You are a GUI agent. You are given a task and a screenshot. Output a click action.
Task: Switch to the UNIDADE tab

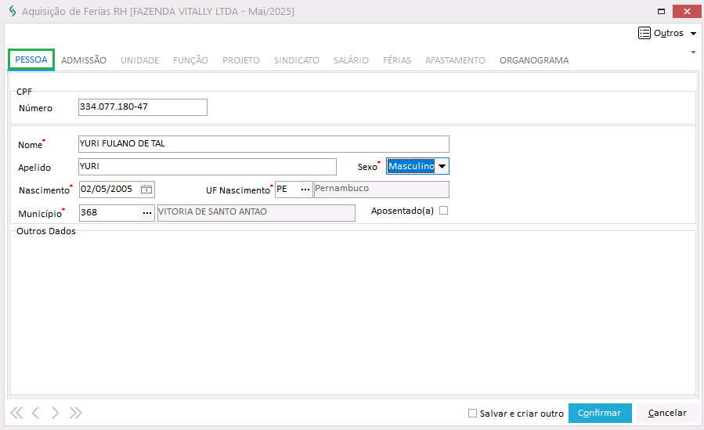pyautogui.click(x=139, y=60)
